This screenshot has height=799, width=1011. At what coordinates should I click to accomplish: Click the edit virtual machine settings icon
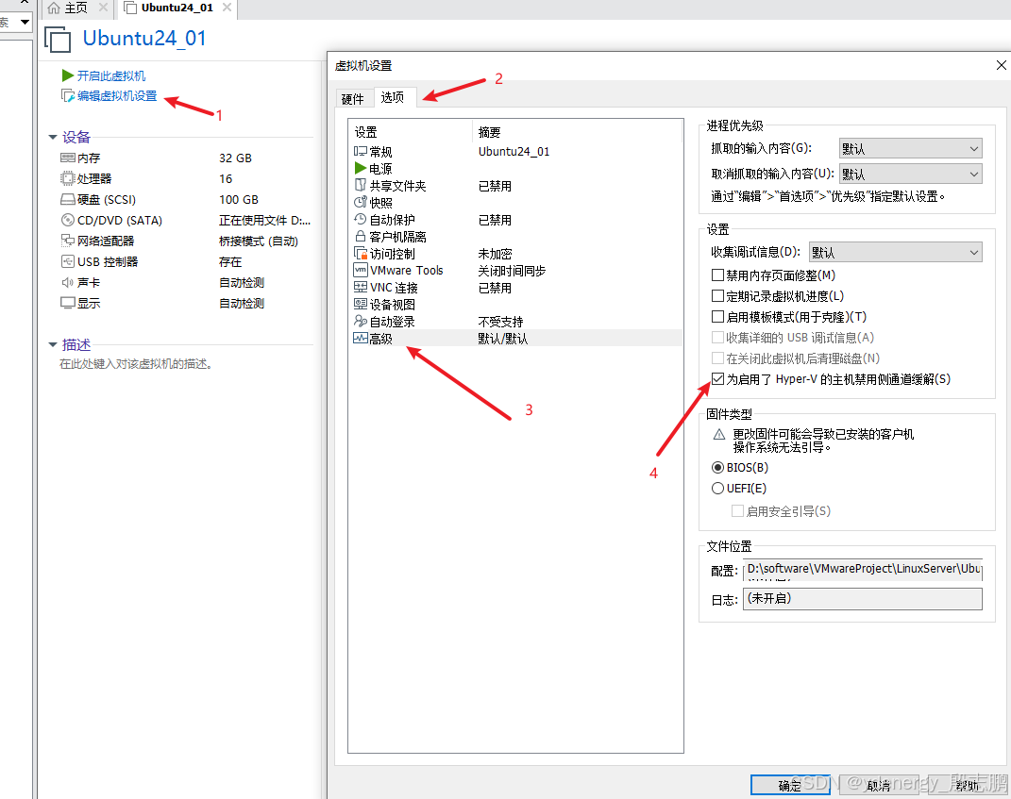pos(68,96)
